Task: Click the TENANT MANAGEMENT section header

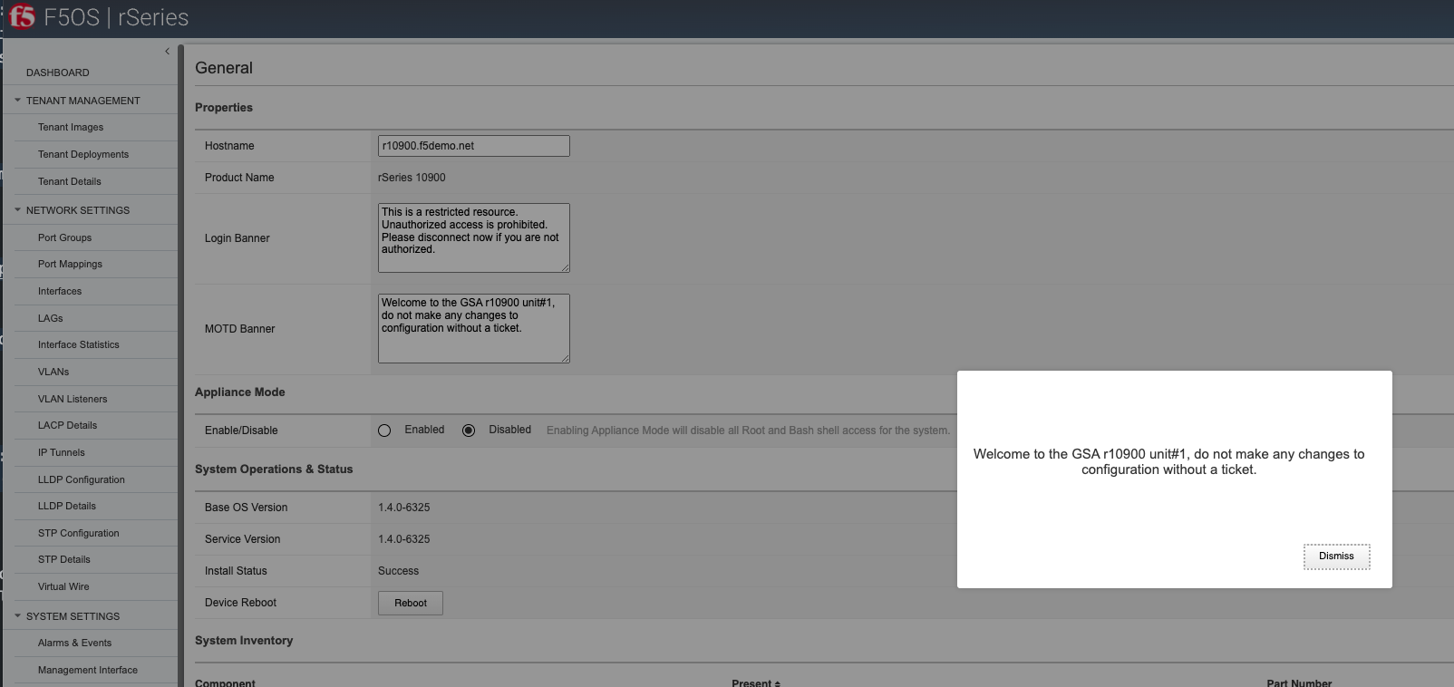Action: (83, 101)
